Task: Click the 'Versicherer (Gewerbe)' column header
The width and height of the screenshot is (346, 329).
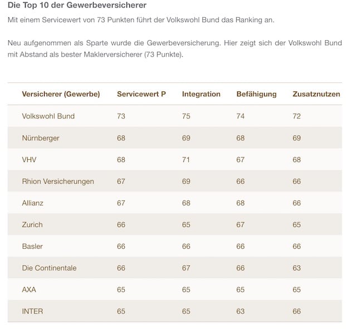Action: [61, 94]
